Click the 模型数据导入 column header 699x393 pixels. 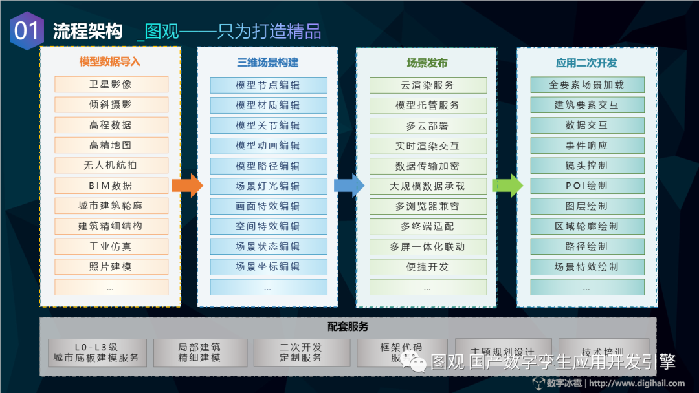point(109,61)
